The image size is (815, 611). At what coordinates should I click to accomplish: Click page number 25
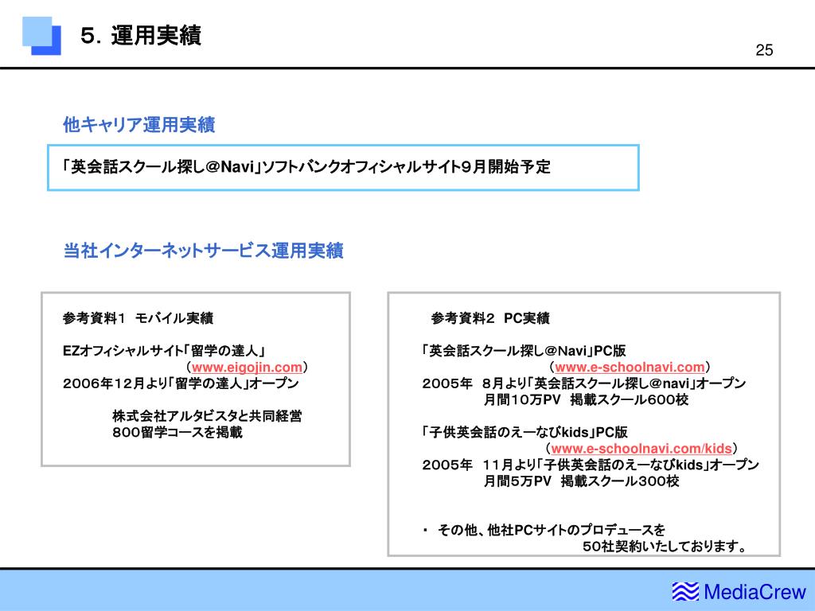764,50
